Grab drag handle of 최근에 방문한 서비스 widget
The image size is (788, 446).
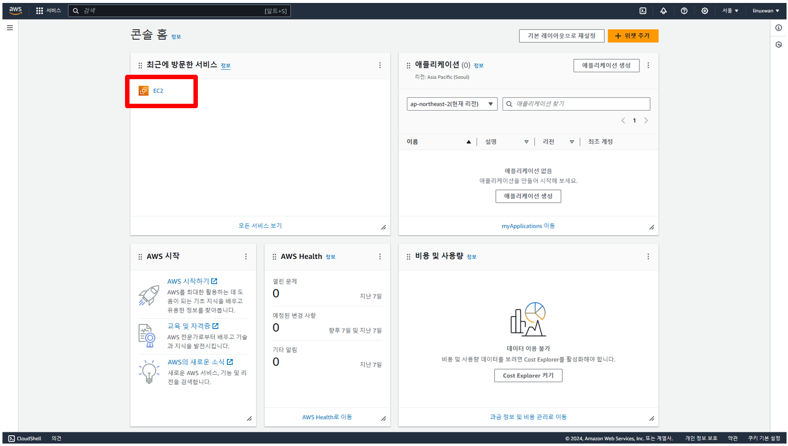pyautogui.click(x=140, y=65)
